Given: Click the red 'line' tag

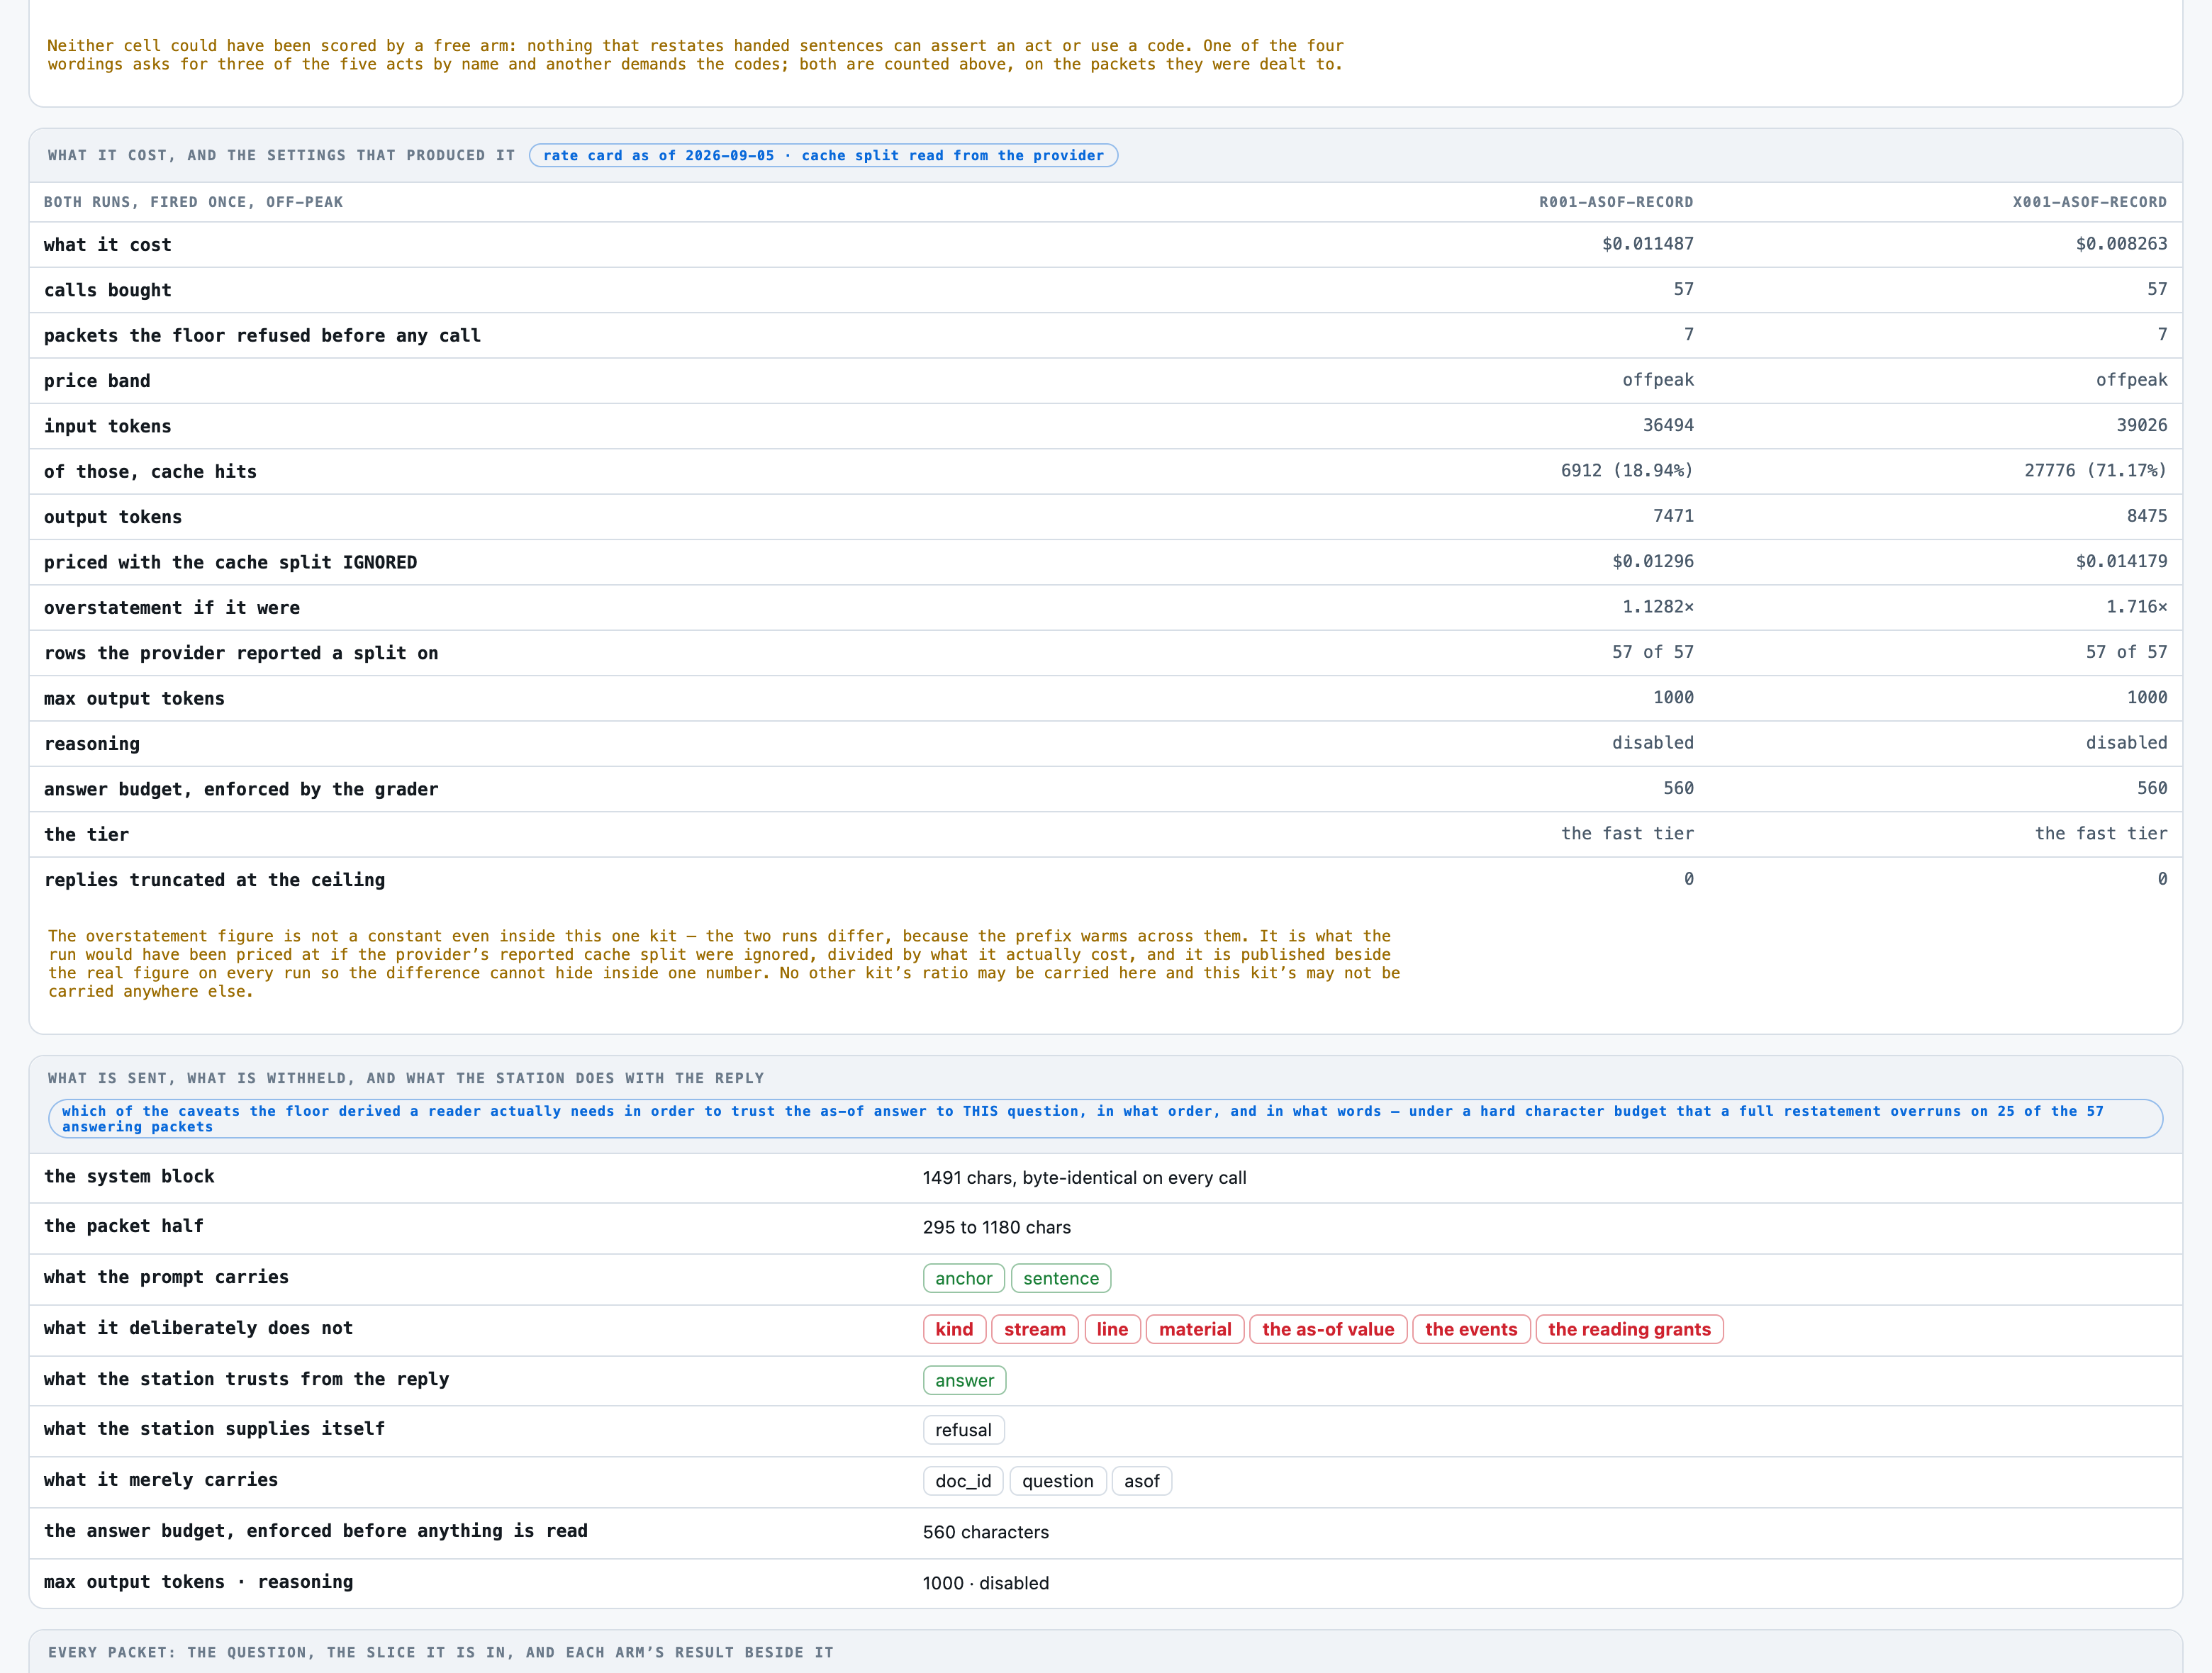Looking at the screenshot, I should [1112, 1329].
